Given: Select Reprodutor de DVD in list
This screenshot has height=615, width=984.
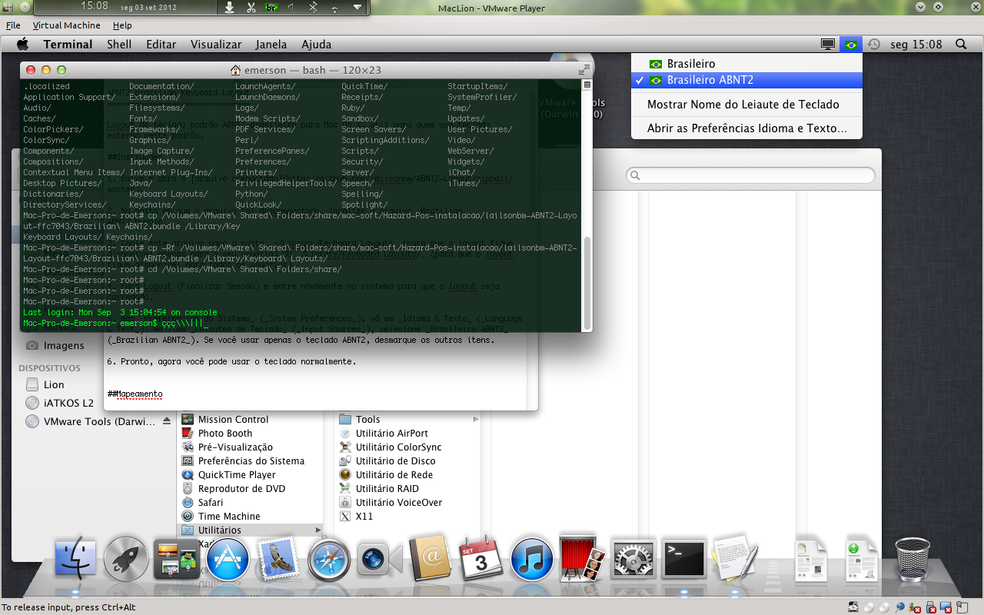Looking at the screenshot, I should [x=241, y=488].
